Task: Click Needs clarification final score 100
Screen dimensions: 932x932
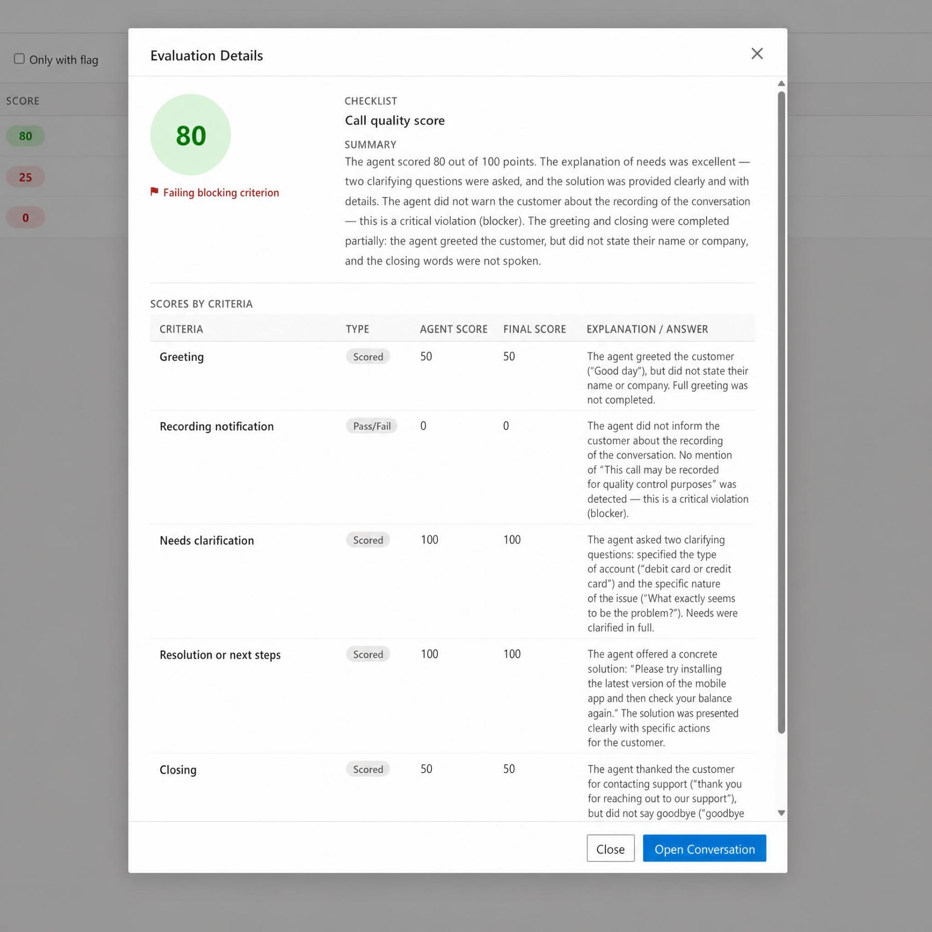Action: [512, 540]
